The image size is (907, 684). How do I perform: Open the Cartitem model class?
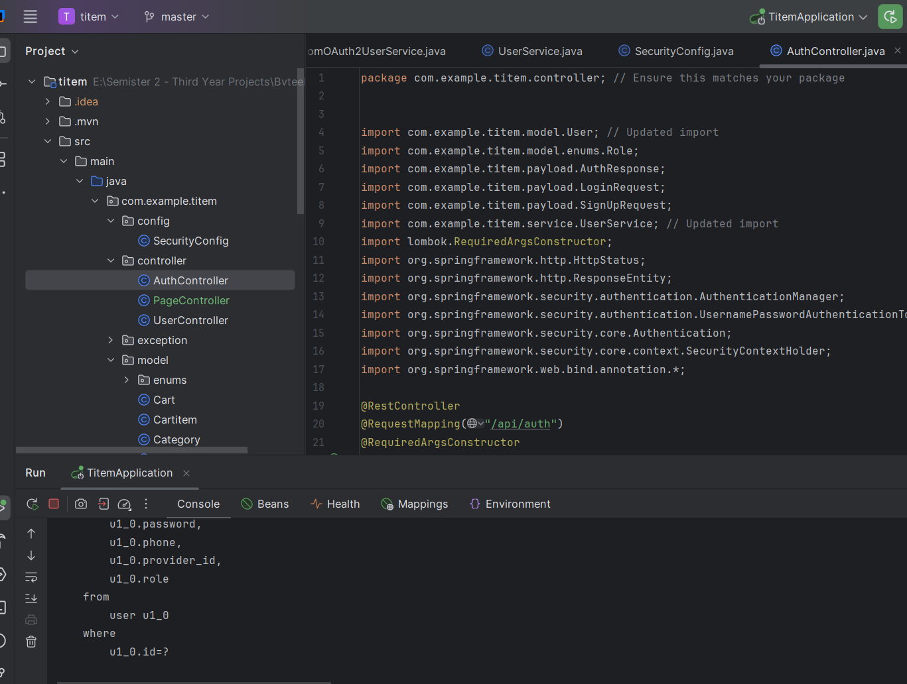(x=167, y=420)
